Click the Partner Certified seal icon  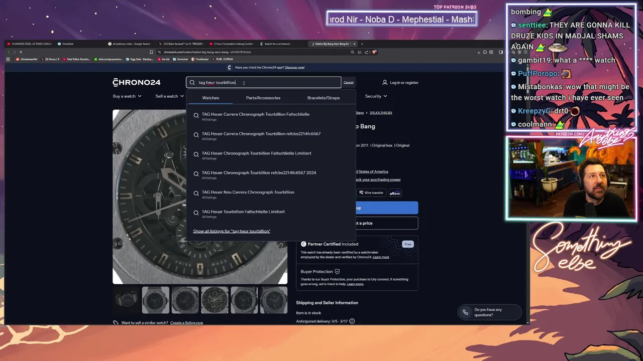303,244
